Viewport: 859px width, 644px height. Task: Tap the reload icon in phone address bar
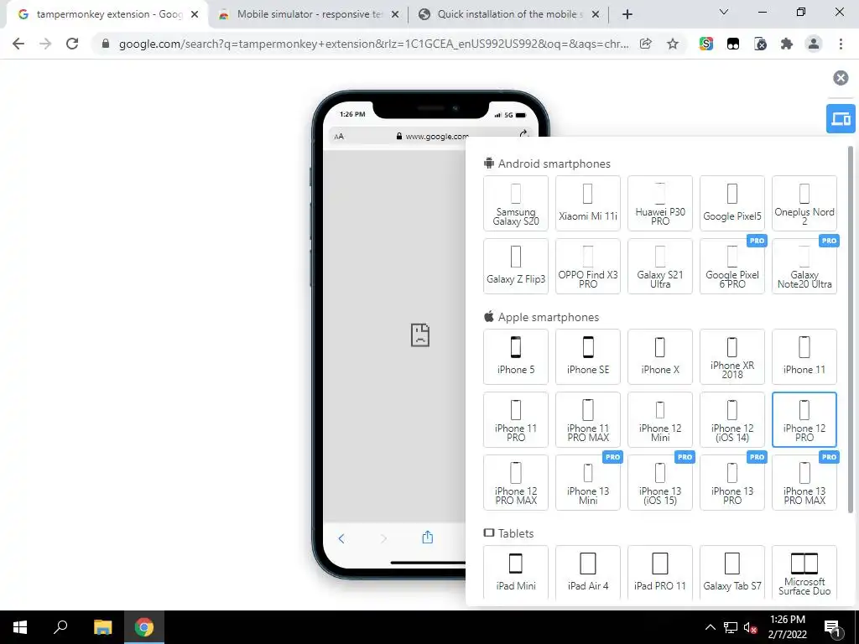[523, 135]
